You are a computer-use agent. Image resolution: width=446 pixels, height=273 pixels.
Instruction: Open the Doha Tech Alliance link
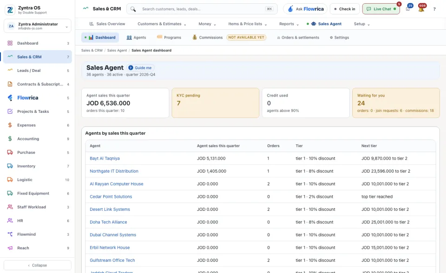click(108, 222)
